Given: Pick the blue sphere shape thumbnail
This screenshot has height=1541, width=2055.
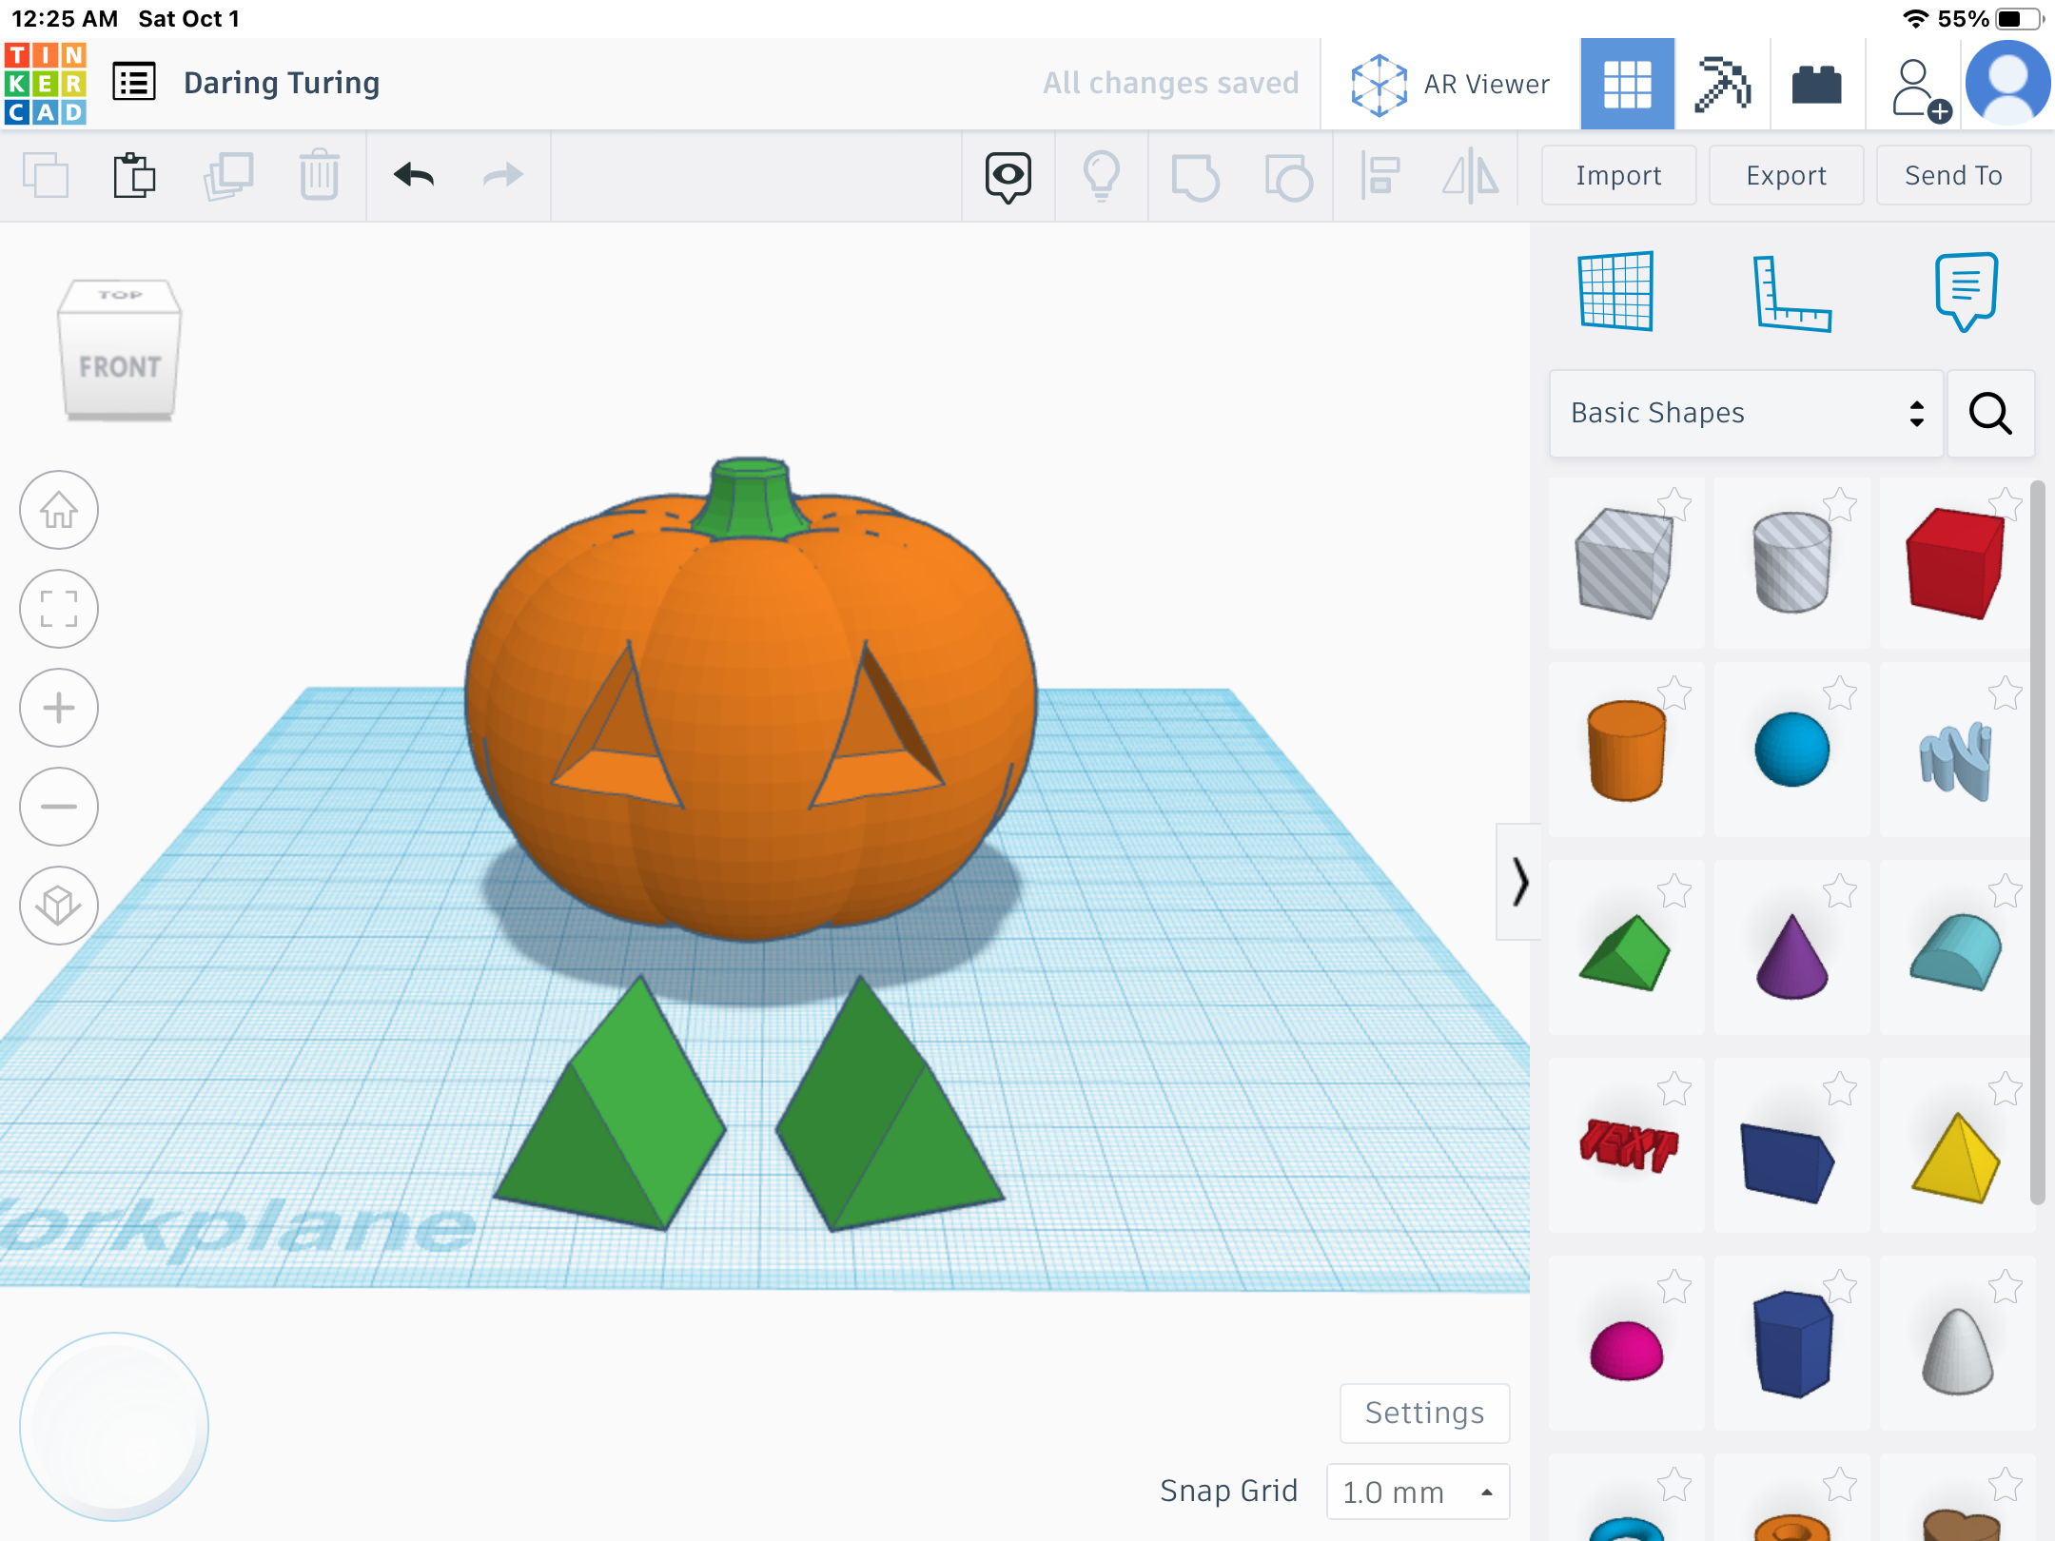Looking at the screenshot, I should (x=1791, y=750).
